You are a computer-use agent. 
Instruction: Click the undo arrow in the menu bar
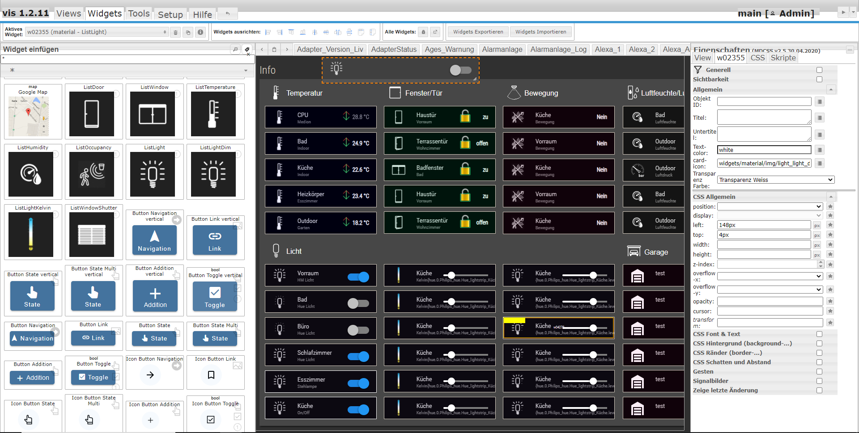click(228, 14)
